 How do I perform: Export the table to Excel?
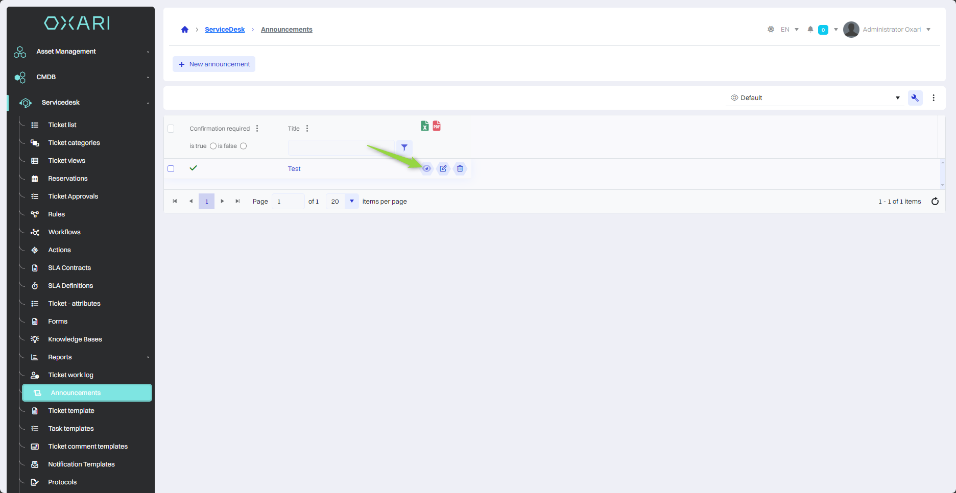425,126
